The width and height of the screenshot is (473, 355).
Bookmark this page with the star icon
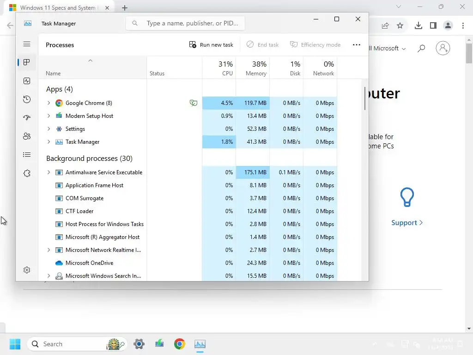pos(400,26)
